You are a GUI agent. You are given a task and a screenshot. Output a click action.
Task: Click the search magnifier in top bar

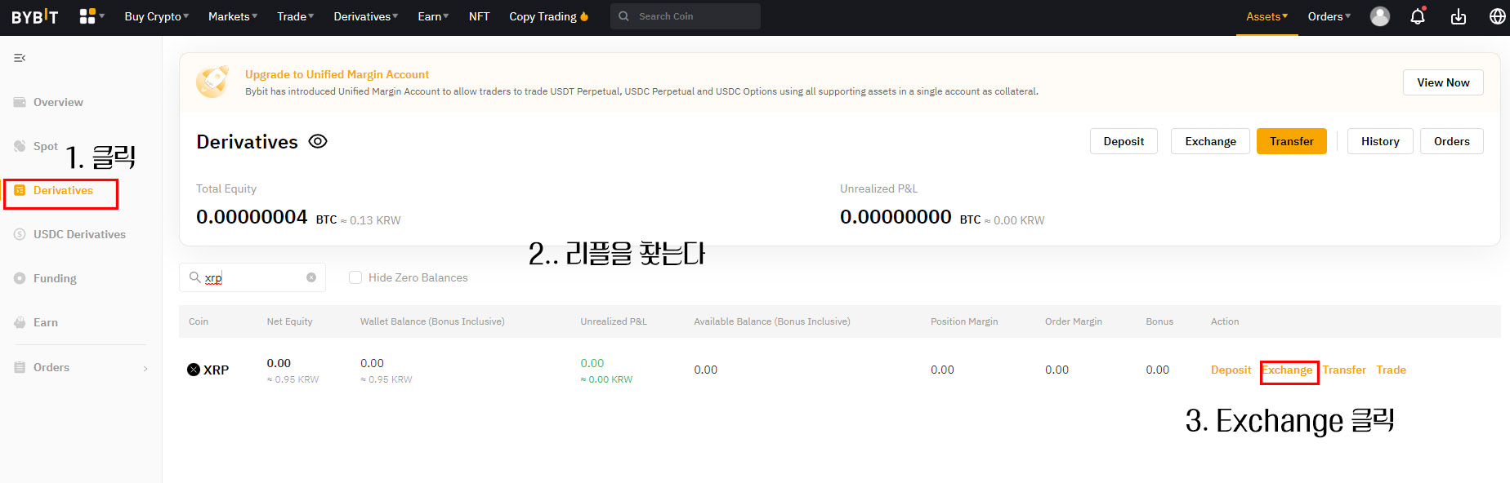[624, 16]
